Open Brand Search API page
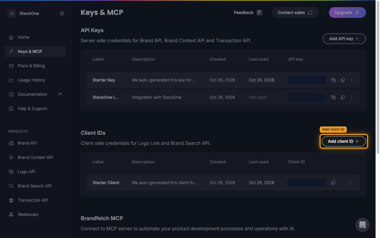Viewport: 380px width, 238px height. [36, 186]
